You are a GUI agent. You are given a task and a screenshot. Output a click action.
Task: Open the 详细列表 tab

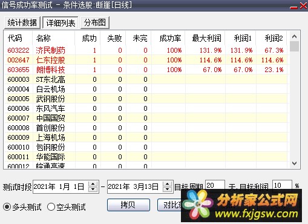click(x=61, y=23)
